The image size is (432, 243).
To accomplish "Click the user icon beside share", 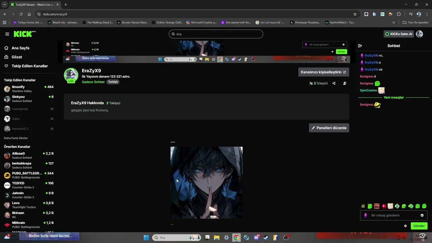I will click(345, 83).
